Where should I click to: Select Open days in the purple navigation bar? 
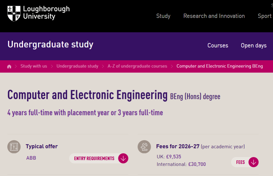click(x=254, y=45)
